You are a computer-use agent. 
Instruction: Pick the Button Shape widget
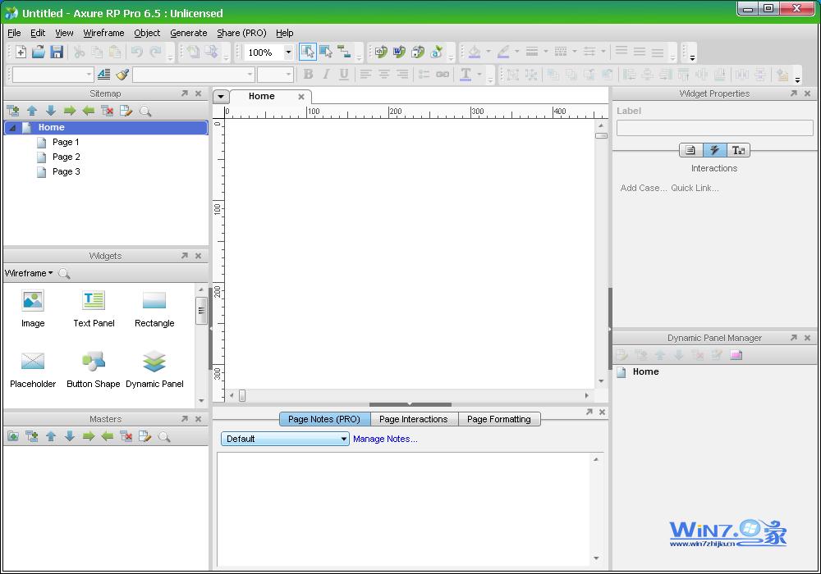pyautogui.click(x=94, y=370)
